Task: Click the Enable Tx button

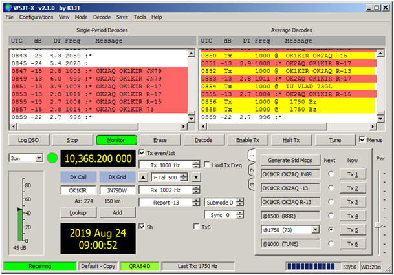Action: 248,140
